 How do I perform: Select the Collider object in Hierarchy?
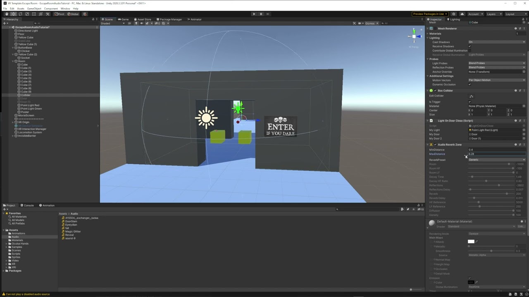point(26,95)
